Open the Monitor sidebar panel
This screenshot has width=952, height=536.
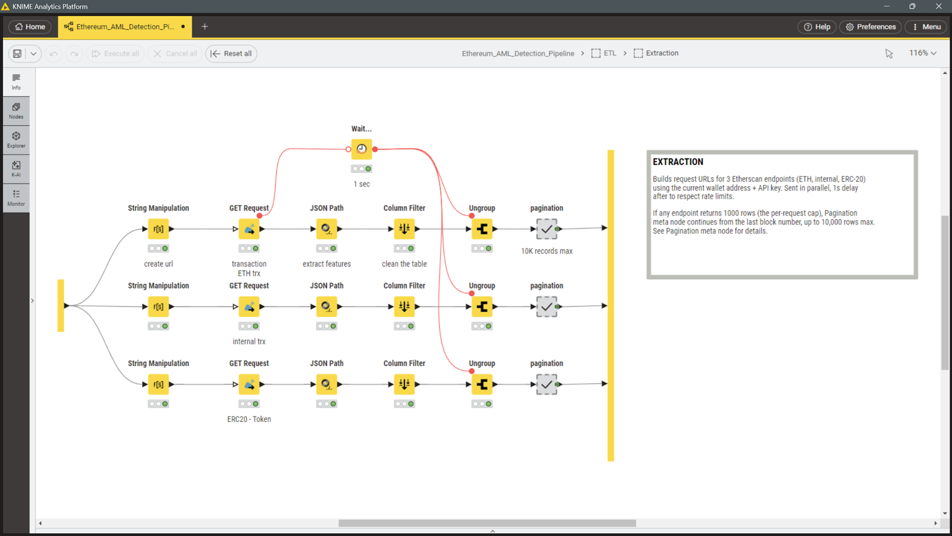coord(16,198)
